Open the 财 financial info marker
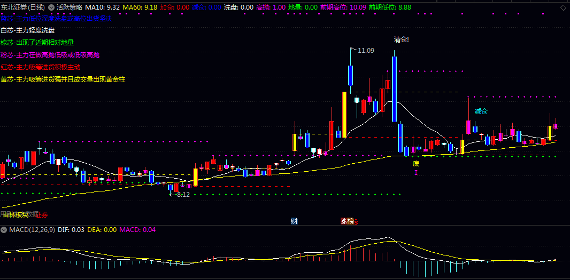 (x=294, y=221)
